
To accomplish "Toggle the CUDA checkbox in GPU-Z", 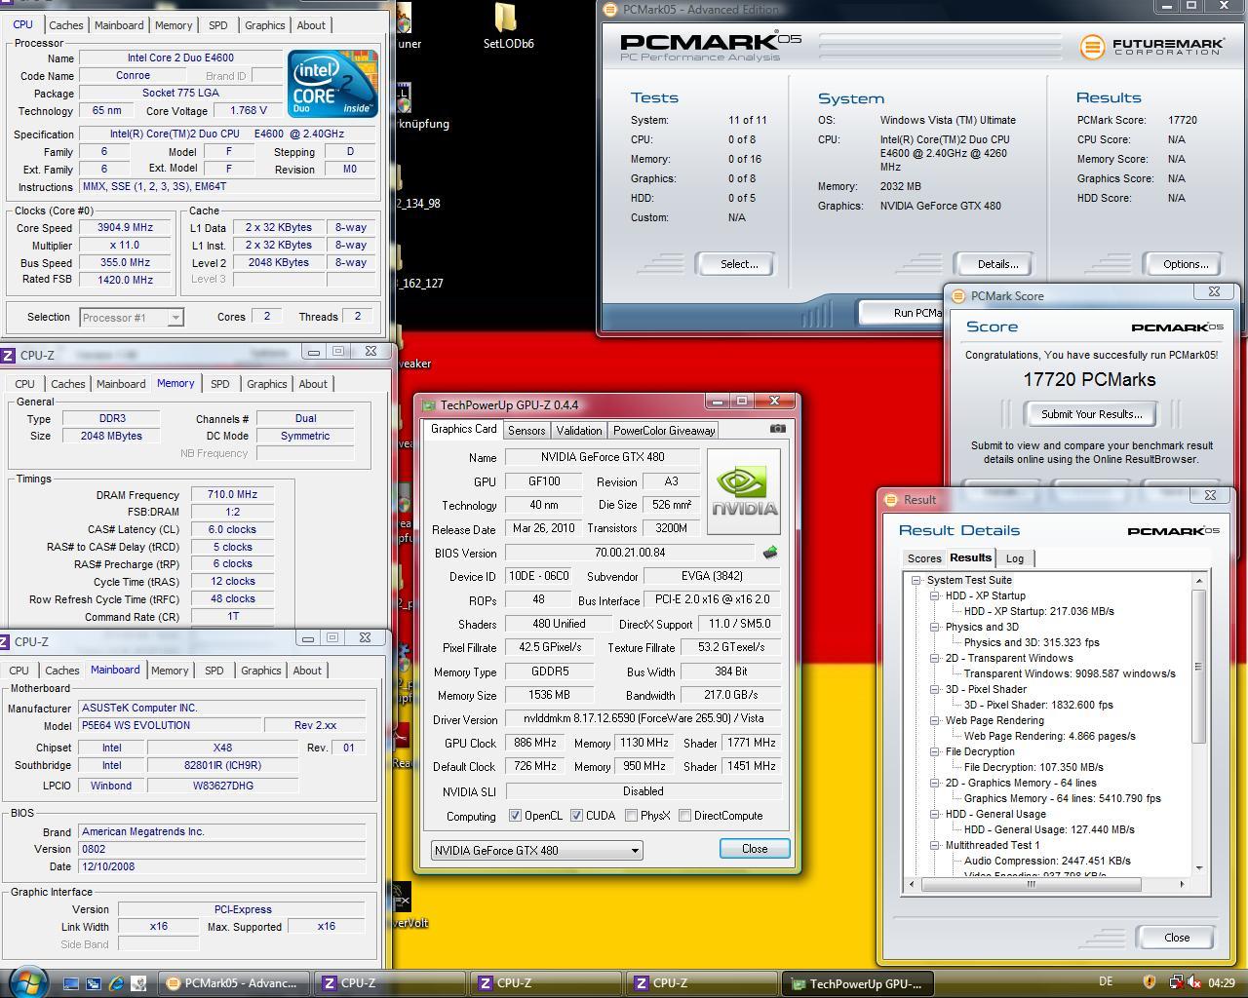I will pos(576,816).
